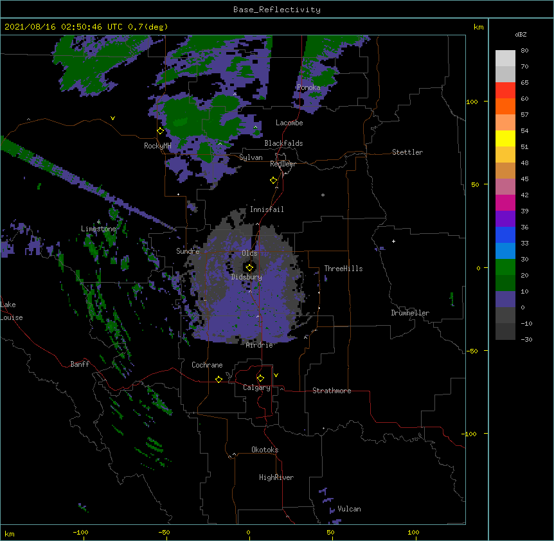The width and height of the screenshot is (554, 541).
Task: Click the asterisk marker above Limestone label
Action: (x=98, y=222)
